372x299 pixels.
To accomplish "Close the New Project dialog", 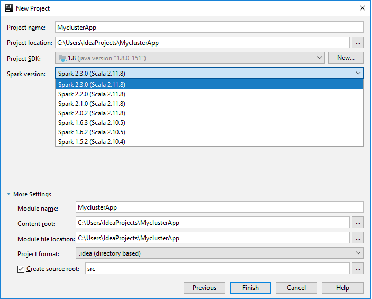I will pyautogui.click(x=362, y=8).
